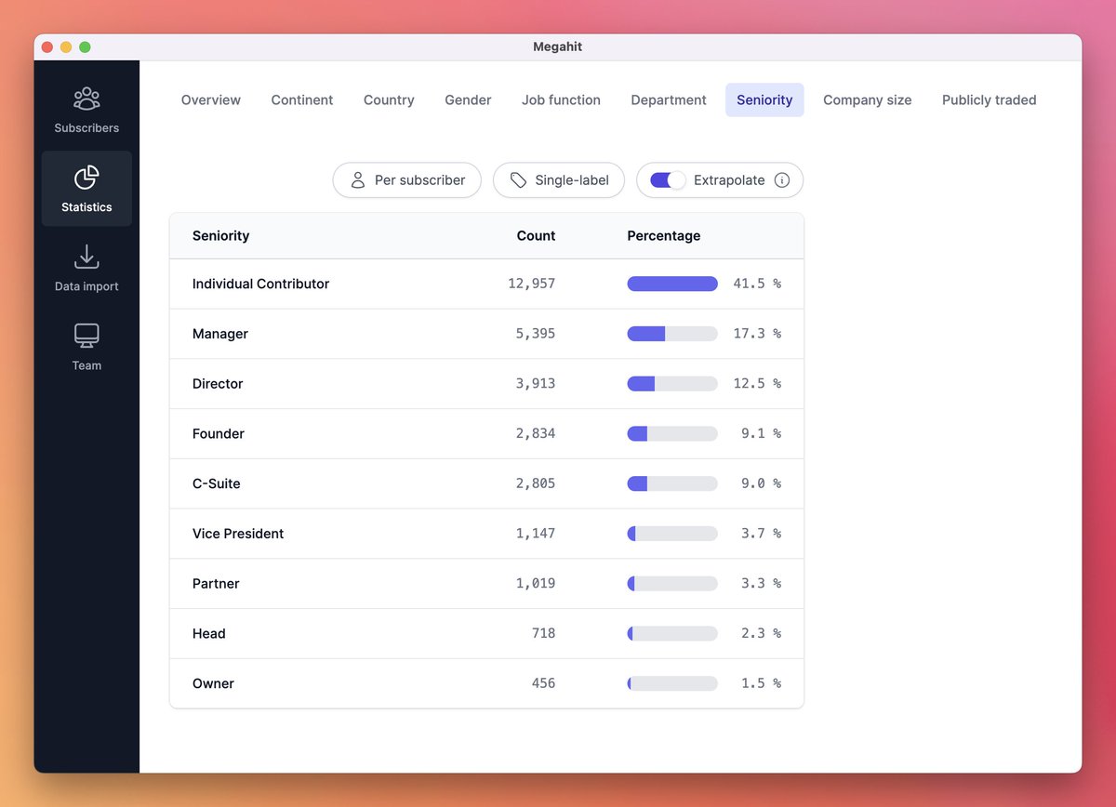Click the 2.3 % percentage value
The height and width of the screenshot is (807, 1116).
[x=761, y=634]
